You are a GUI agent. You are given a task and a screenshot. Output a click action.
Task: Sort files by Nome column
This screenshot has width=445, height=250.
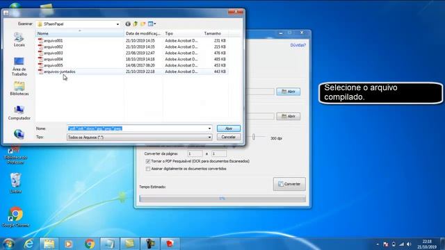[x=80, y=33]
